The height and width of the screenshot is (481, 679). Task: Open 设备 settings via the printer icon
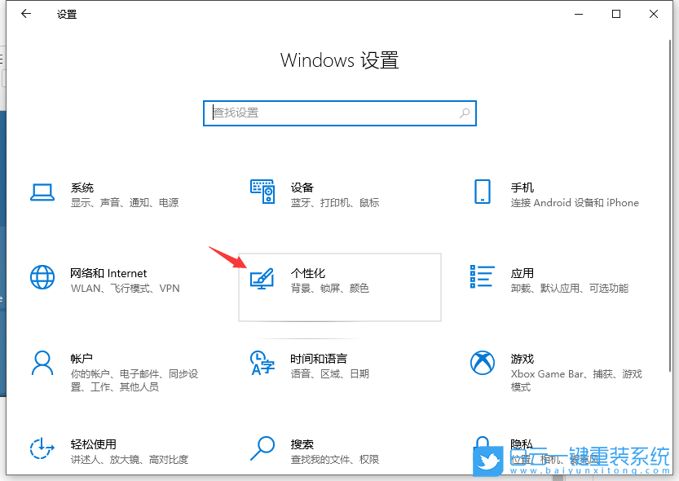(262, 192)
